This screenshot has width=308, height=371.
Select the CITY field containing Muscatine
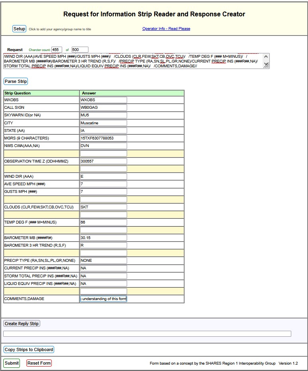tap(104, 123)
